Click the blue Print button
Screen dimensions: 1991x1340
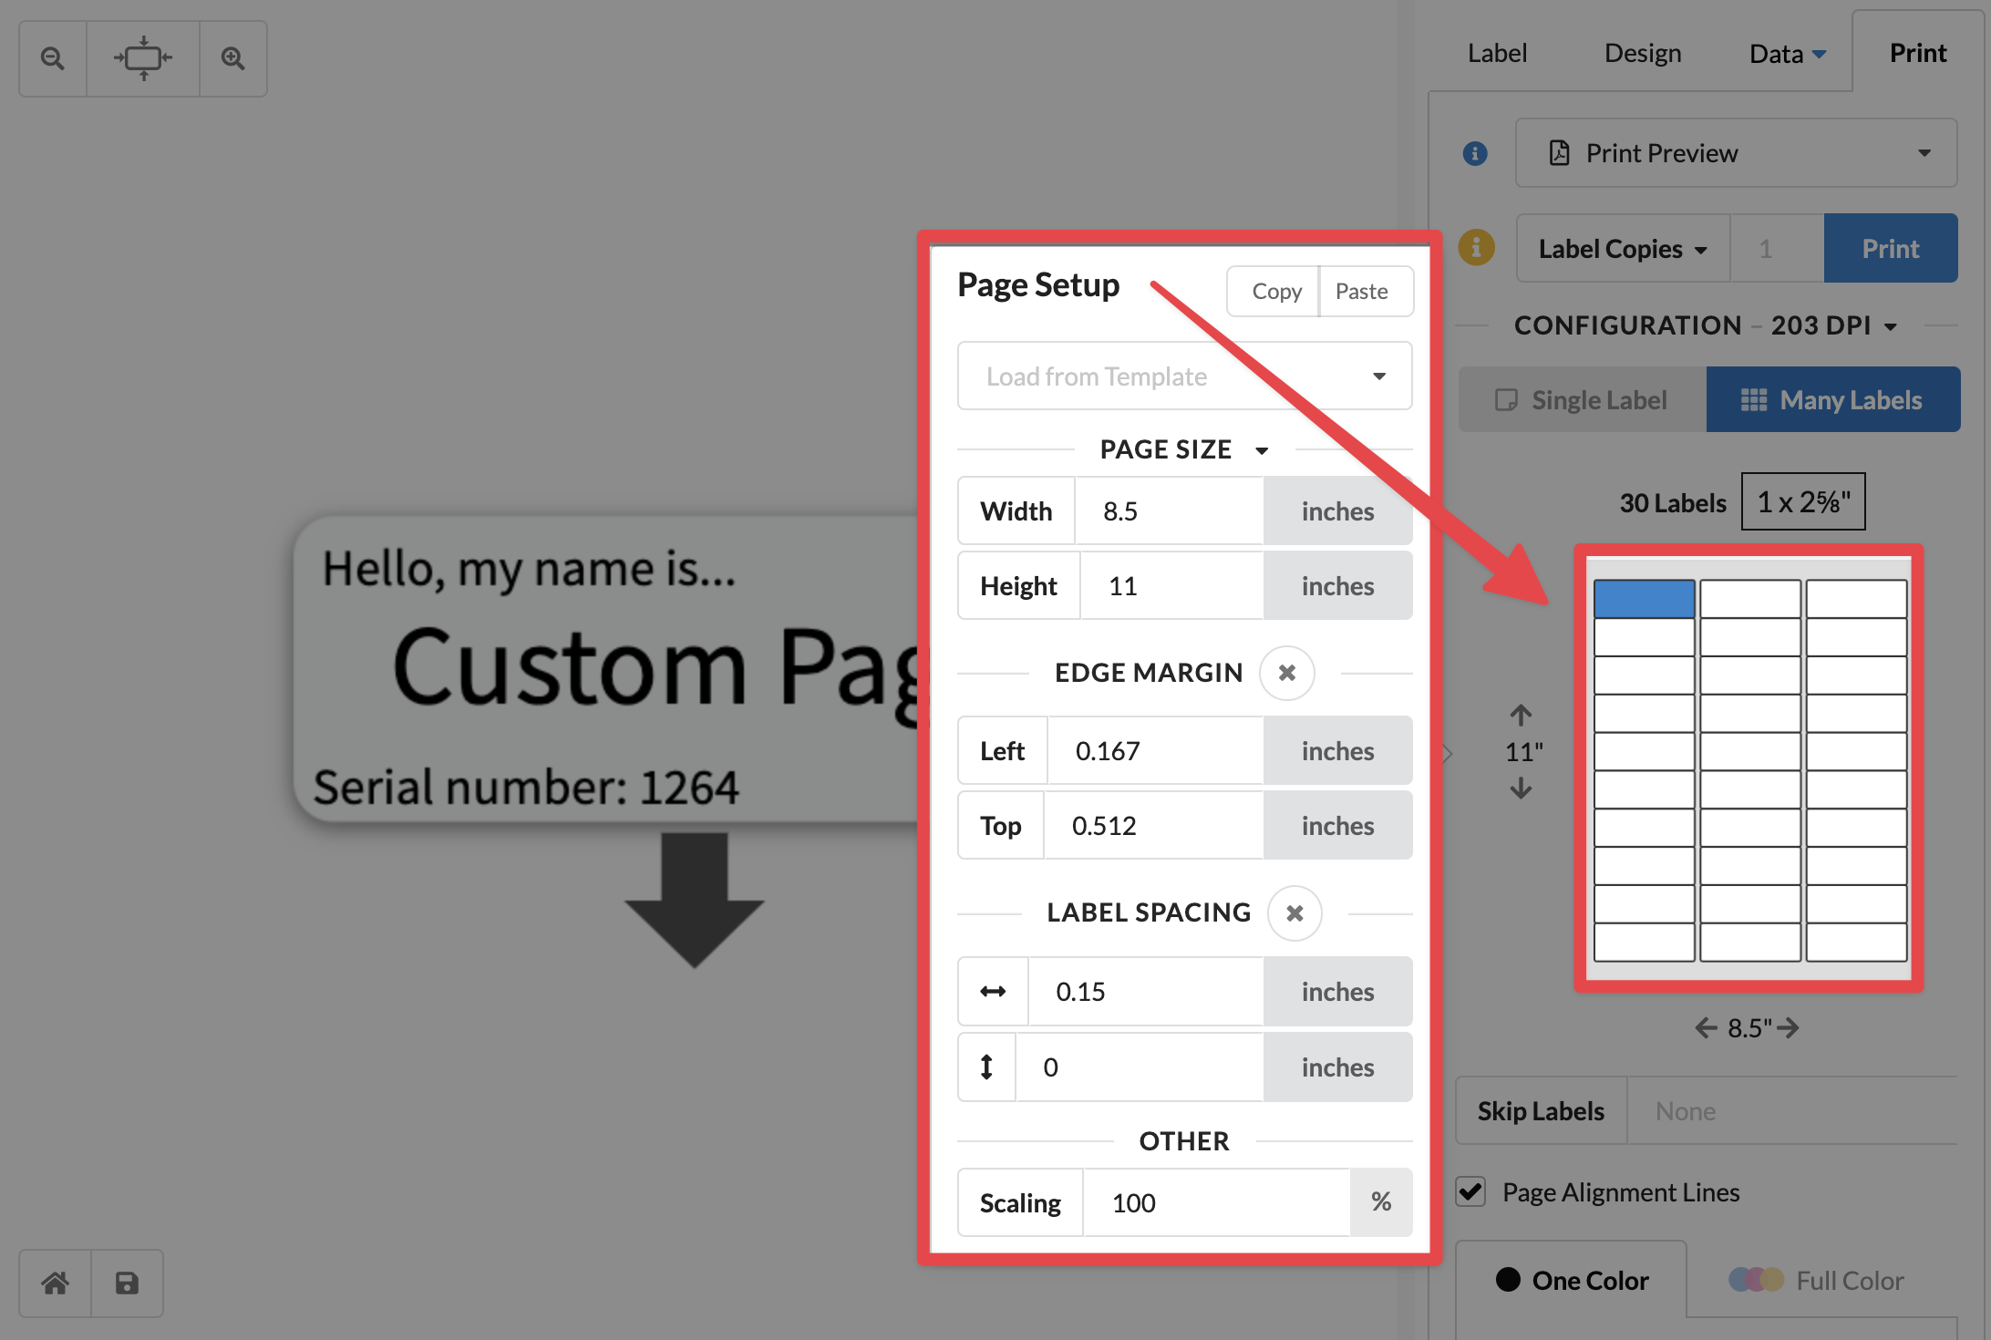(1890, 249)
